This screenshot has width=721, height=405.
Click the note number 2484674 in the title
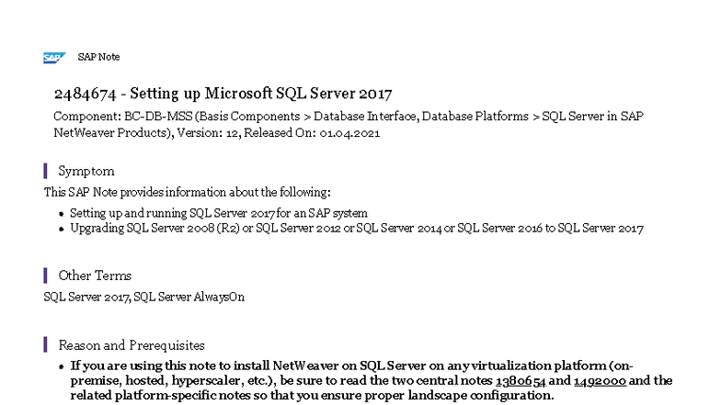pyautogui.click(x=86, y=94)
